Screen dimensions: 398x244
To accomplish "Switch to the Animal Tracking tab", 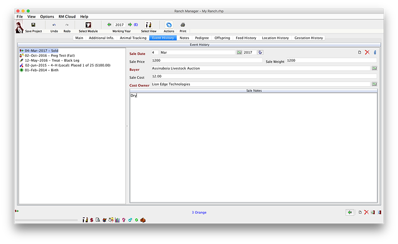I will [133, 38].
